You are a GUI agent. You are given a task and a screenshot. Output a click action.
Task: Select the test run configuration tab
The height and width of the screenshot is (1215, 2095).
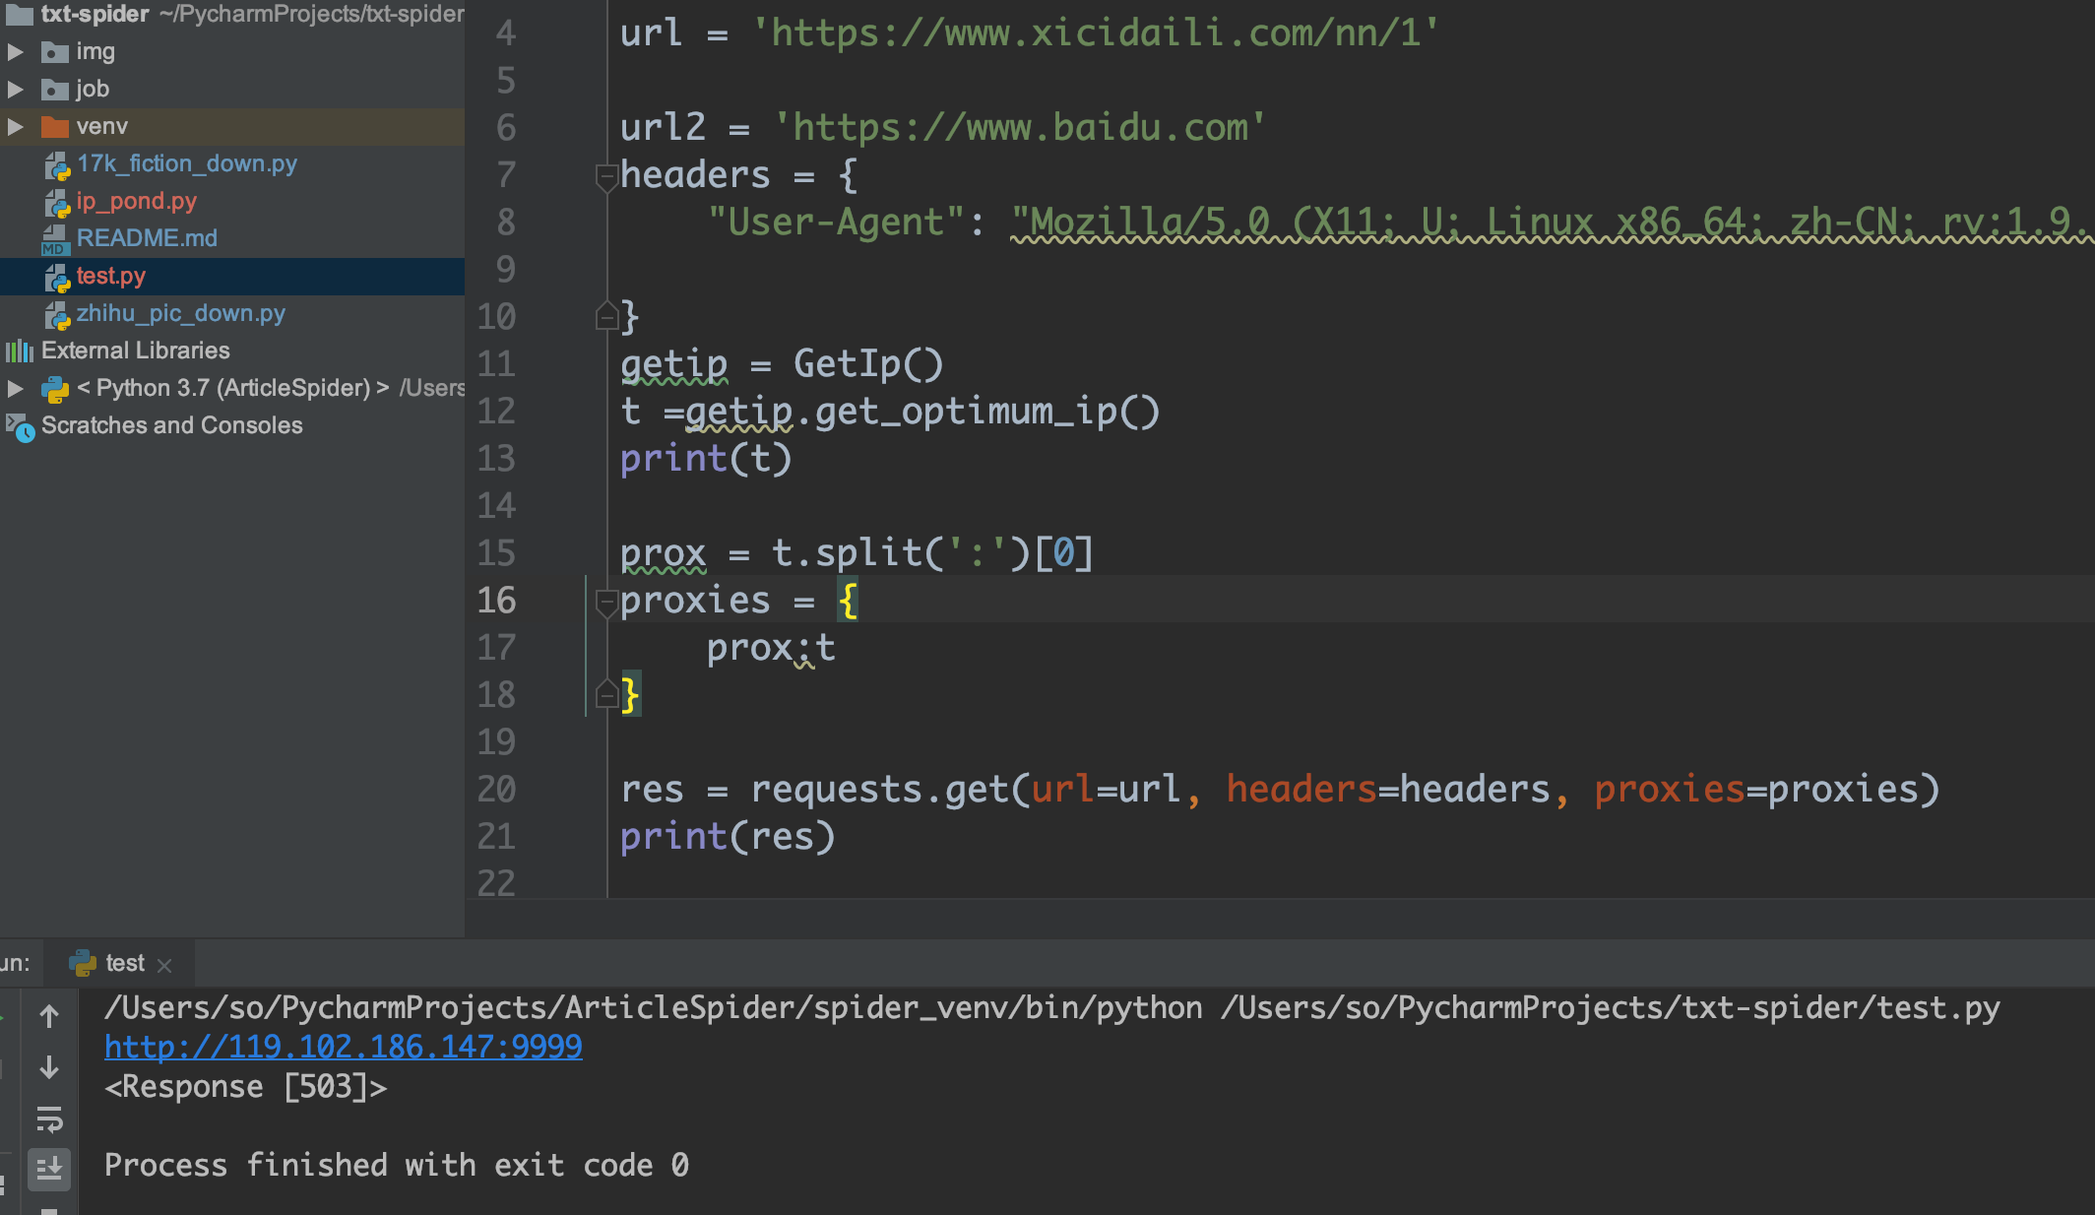click(x=124, y=963)
